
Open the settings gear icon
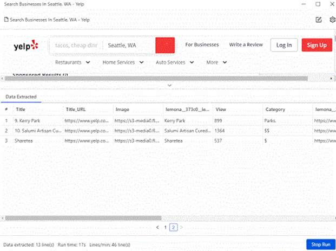click(332, 20)
